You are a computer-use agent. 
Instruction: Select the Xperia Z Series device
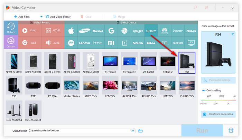click(x=91, y=63)
